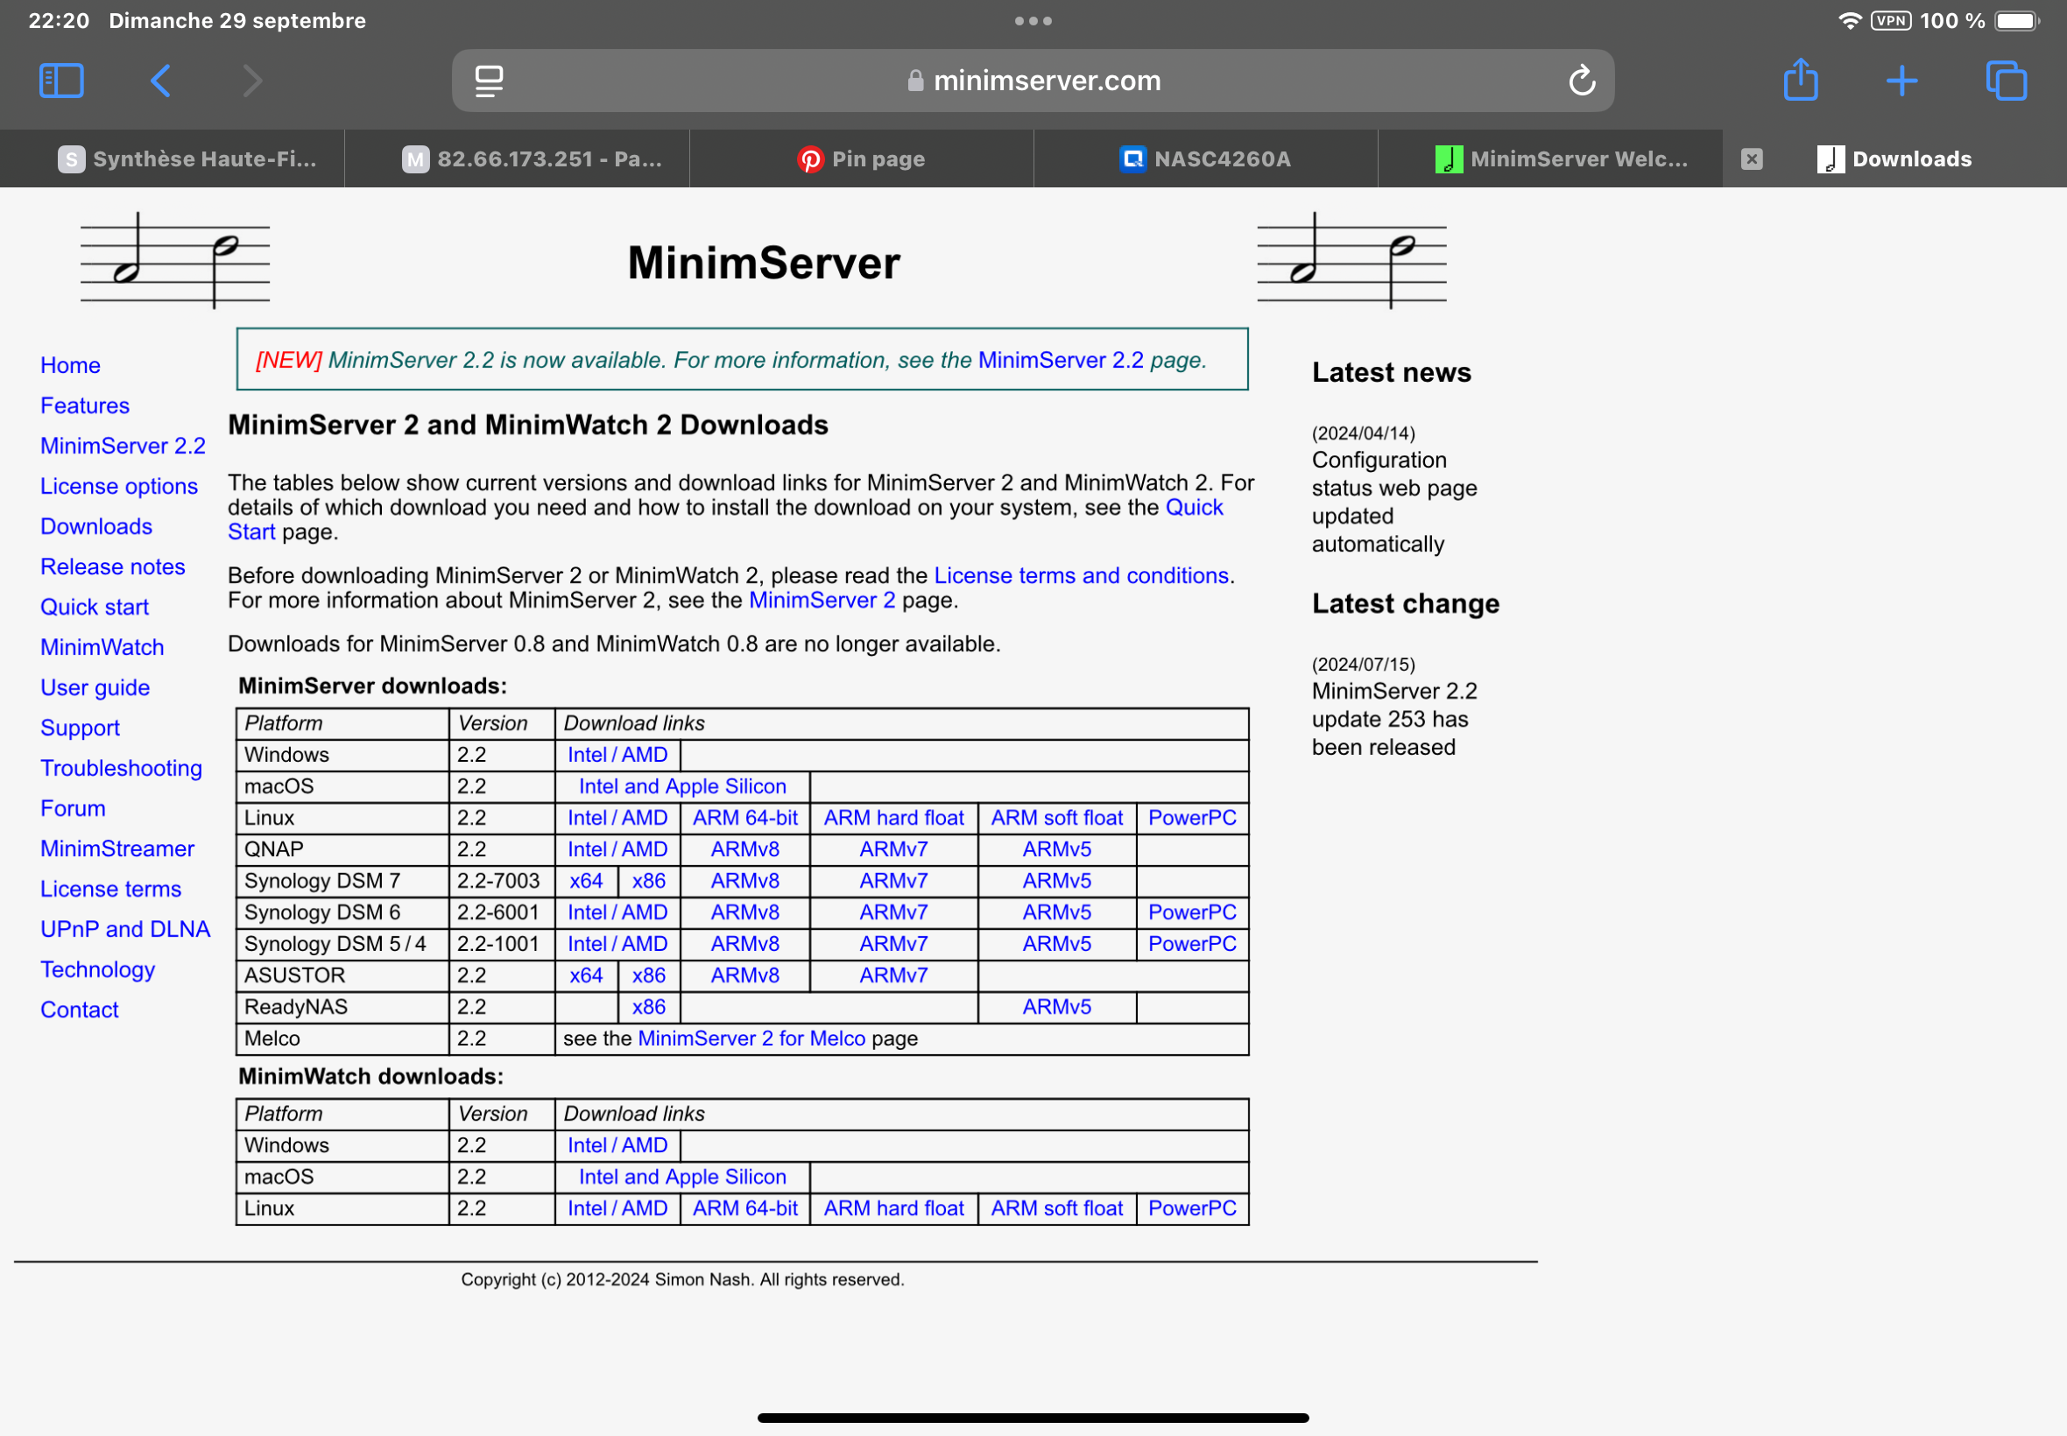Image resolution: width=2067 pixels, height=1436 pixels.
Task: Tap the page reader/format icon in address bar
Action: [x=489, y=81]
